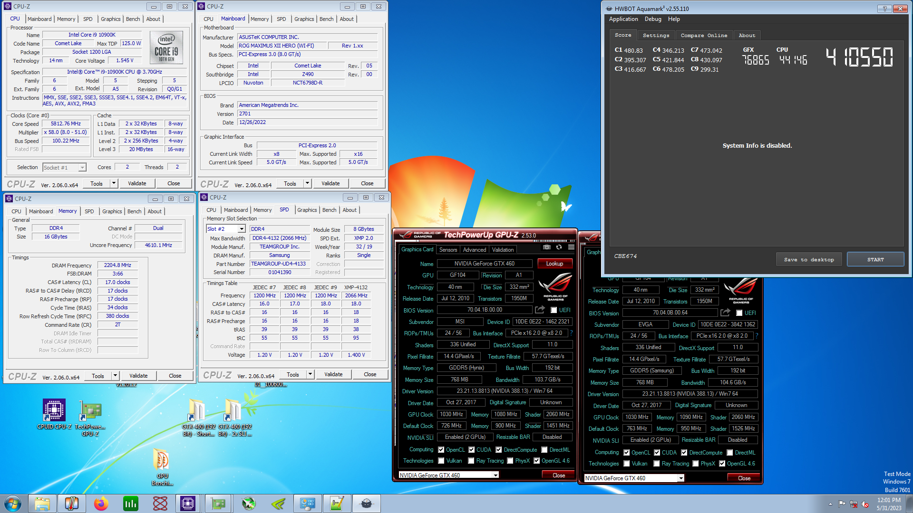Open the GTX 460 2x SLI folder shortcut
The height and width of the screenshot is (513, 913).
pos(235,418)
